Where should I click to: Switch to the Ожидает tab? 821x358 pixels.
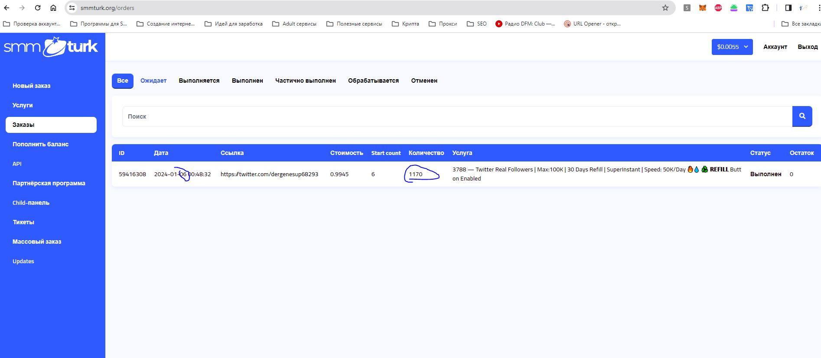[x=153, y=81]
